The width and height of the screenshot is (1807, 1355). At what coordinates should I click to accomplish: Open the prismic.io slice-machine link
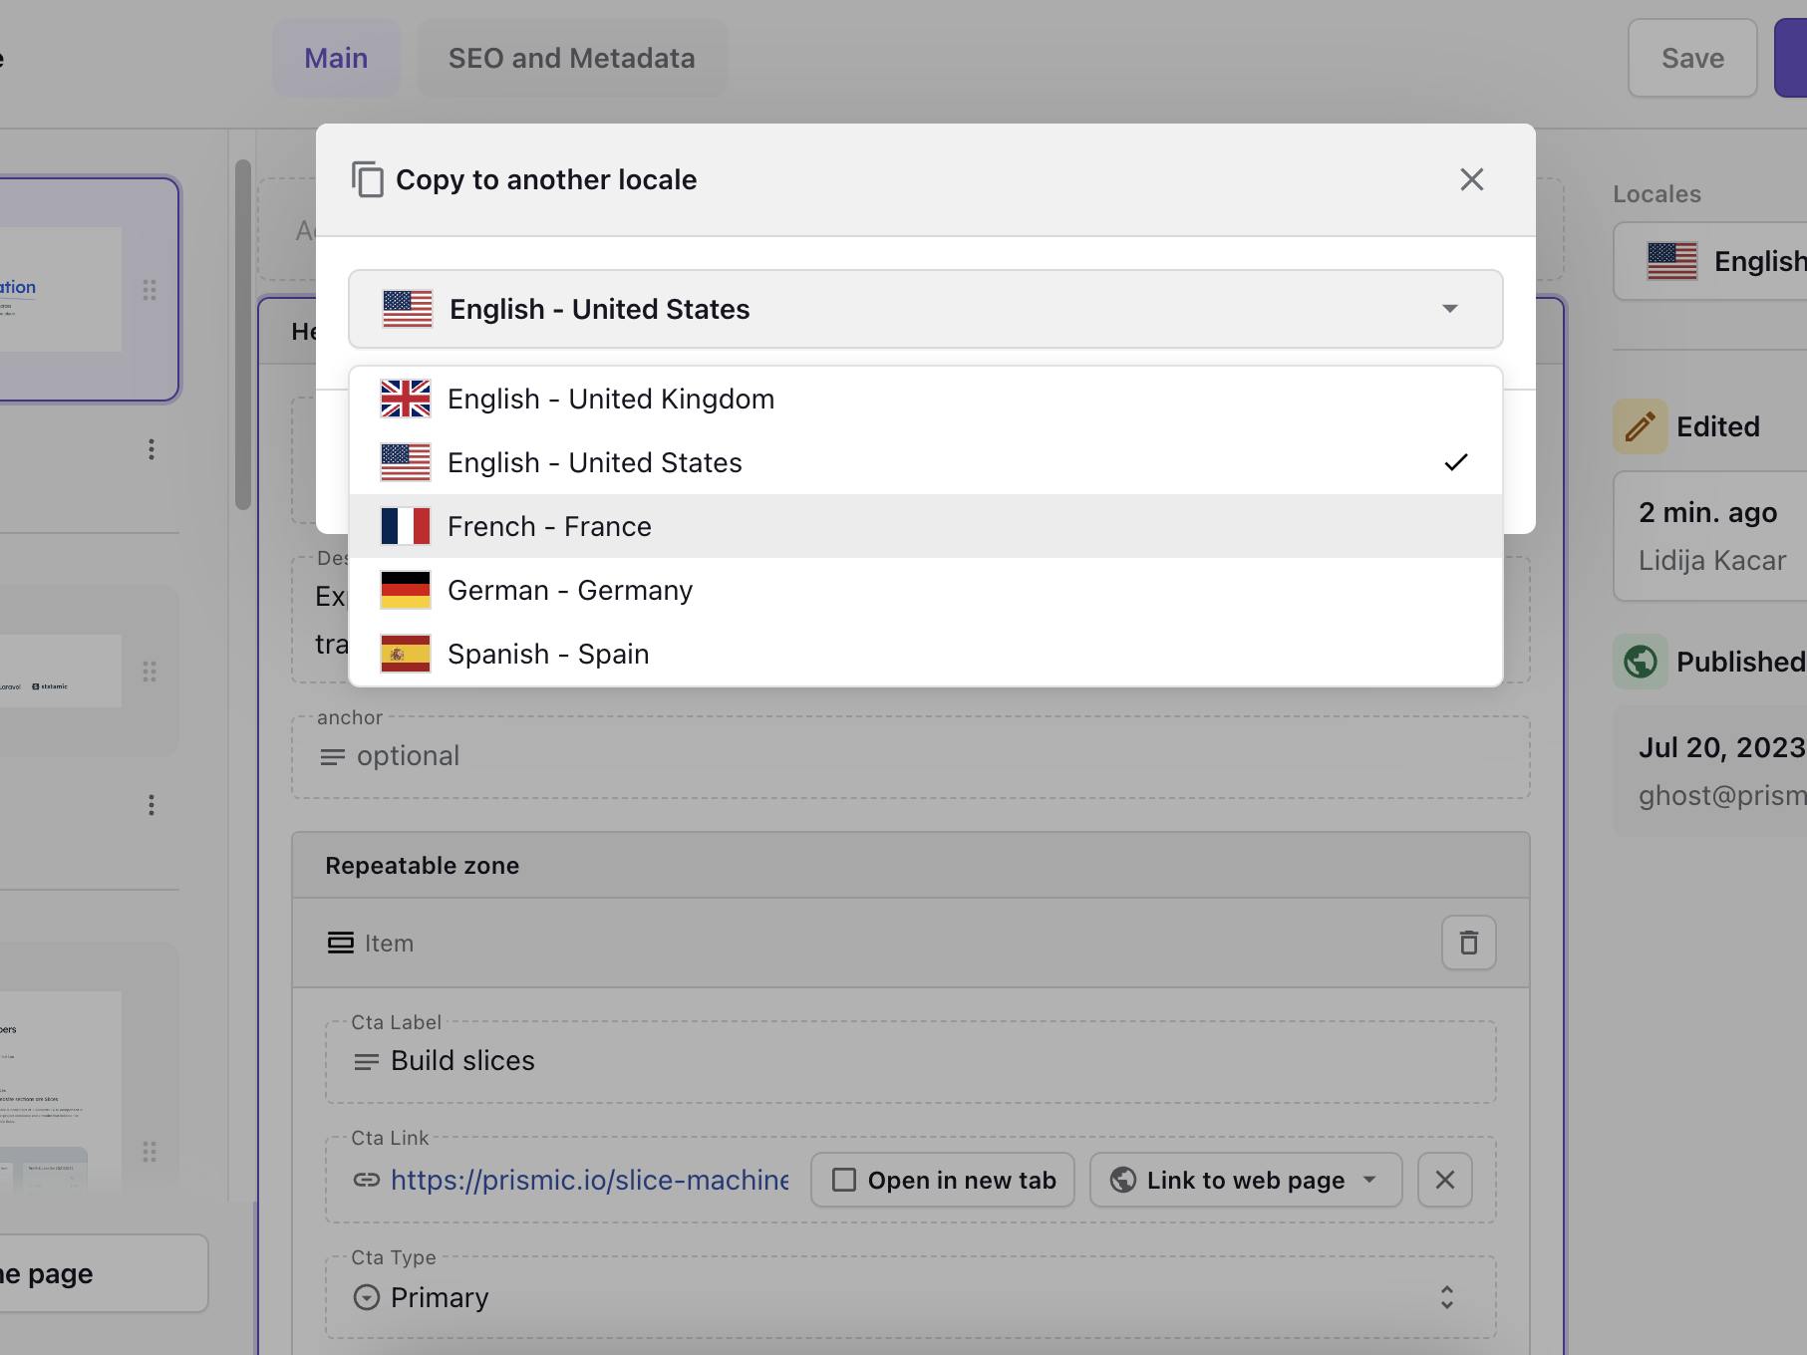[x=589, y=1180]
